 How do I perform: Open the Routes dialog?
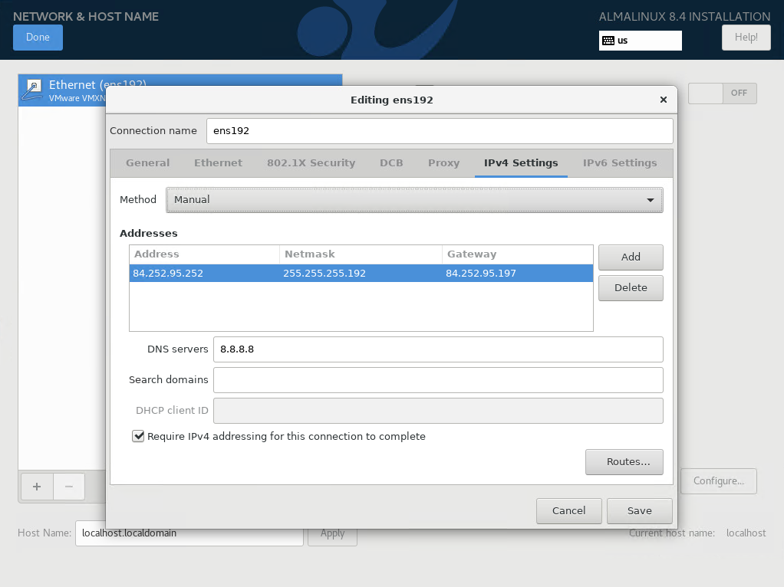pos(624,462)
